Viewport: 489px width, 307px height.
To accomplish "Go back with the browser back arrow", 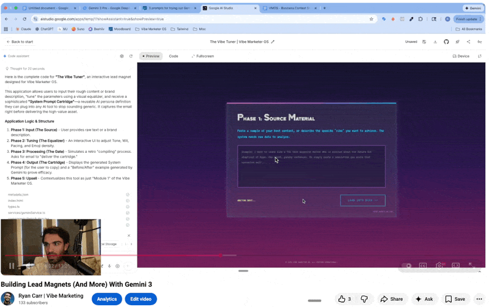I will (x=7, y=19).
